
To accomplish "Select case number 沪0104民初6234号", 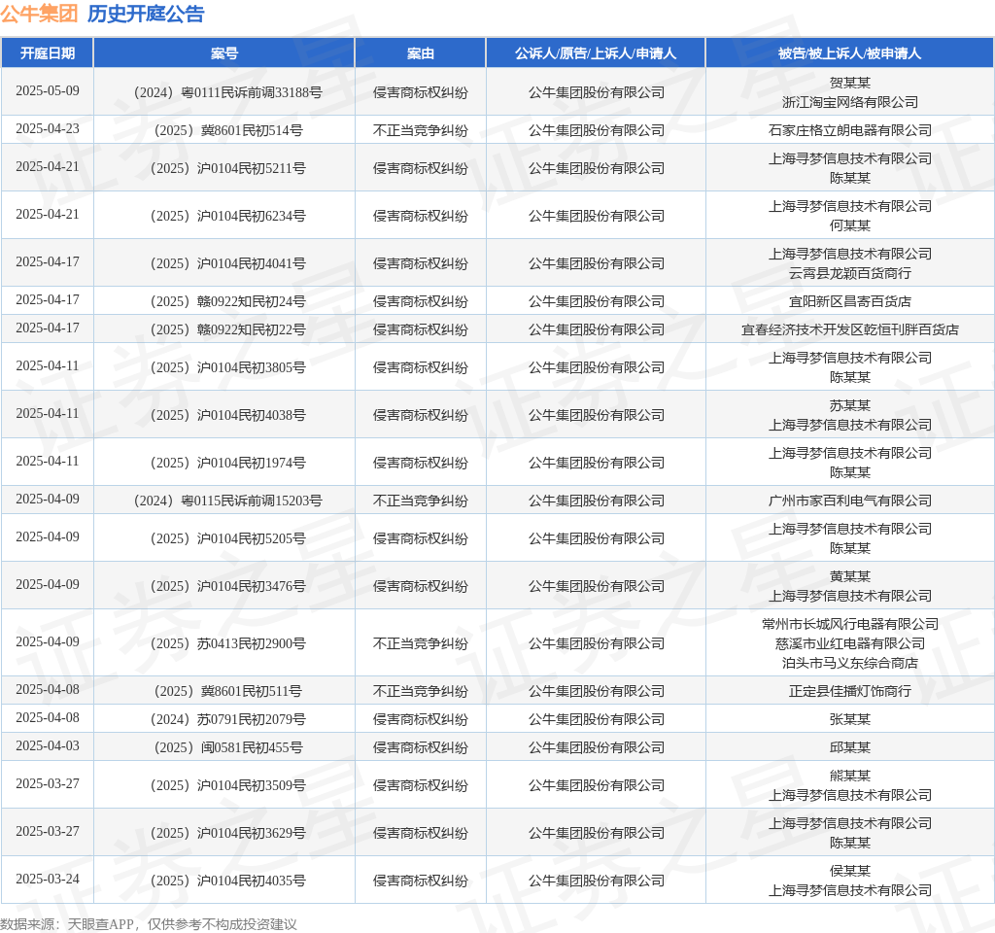I will 227,216.
